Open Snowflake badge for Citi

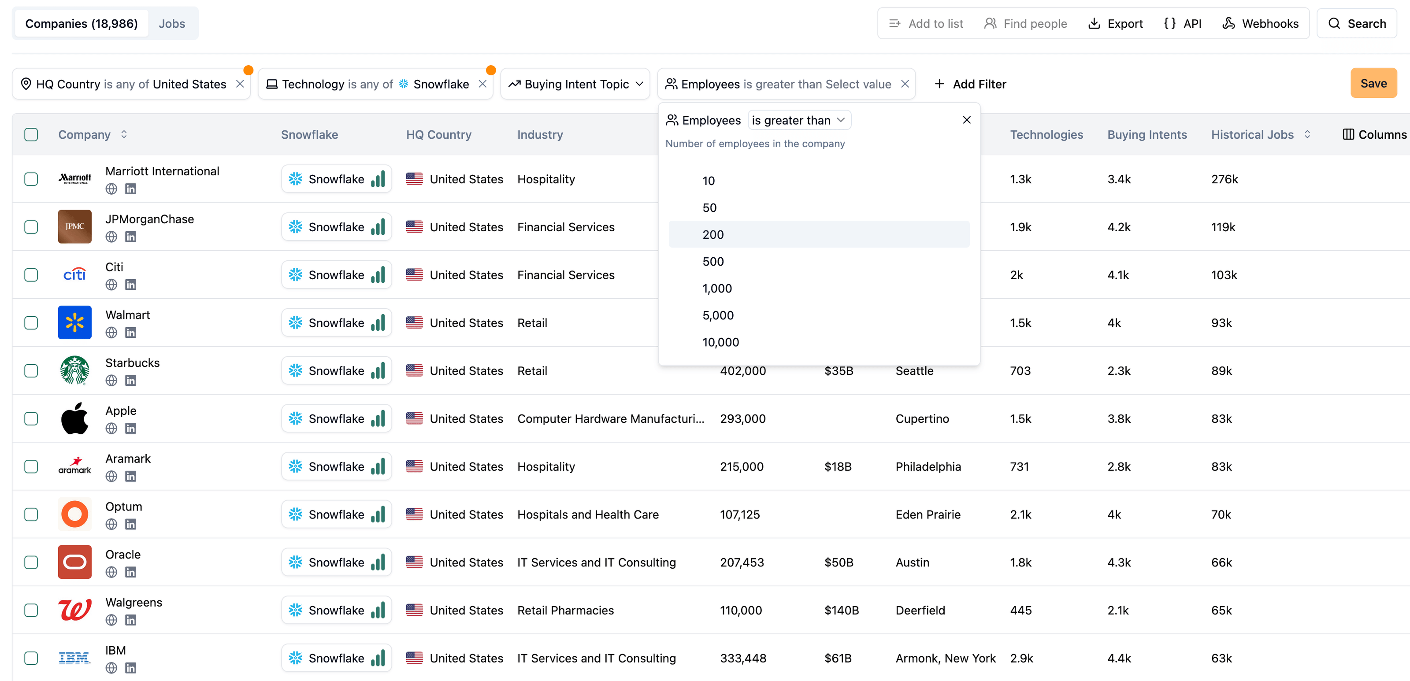pyautogui.click(x=337, y=274)
